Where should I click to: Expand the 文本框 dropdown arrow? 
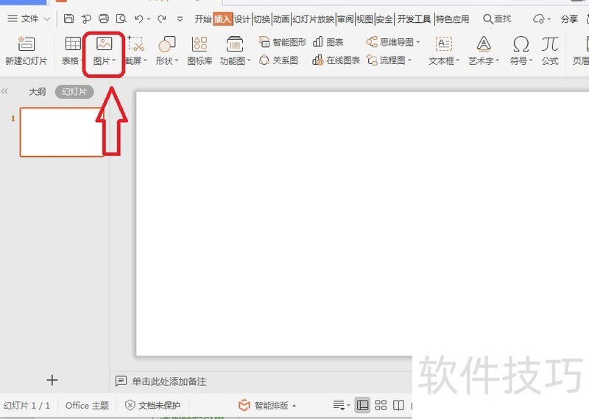tap(457, 60)
